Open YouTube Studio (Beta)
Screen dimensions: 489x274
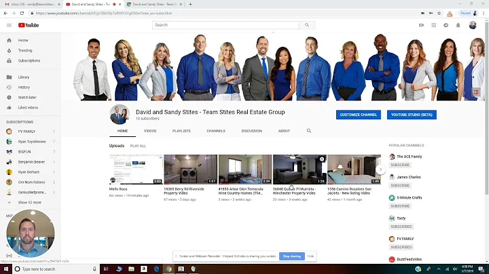(412, 115)
